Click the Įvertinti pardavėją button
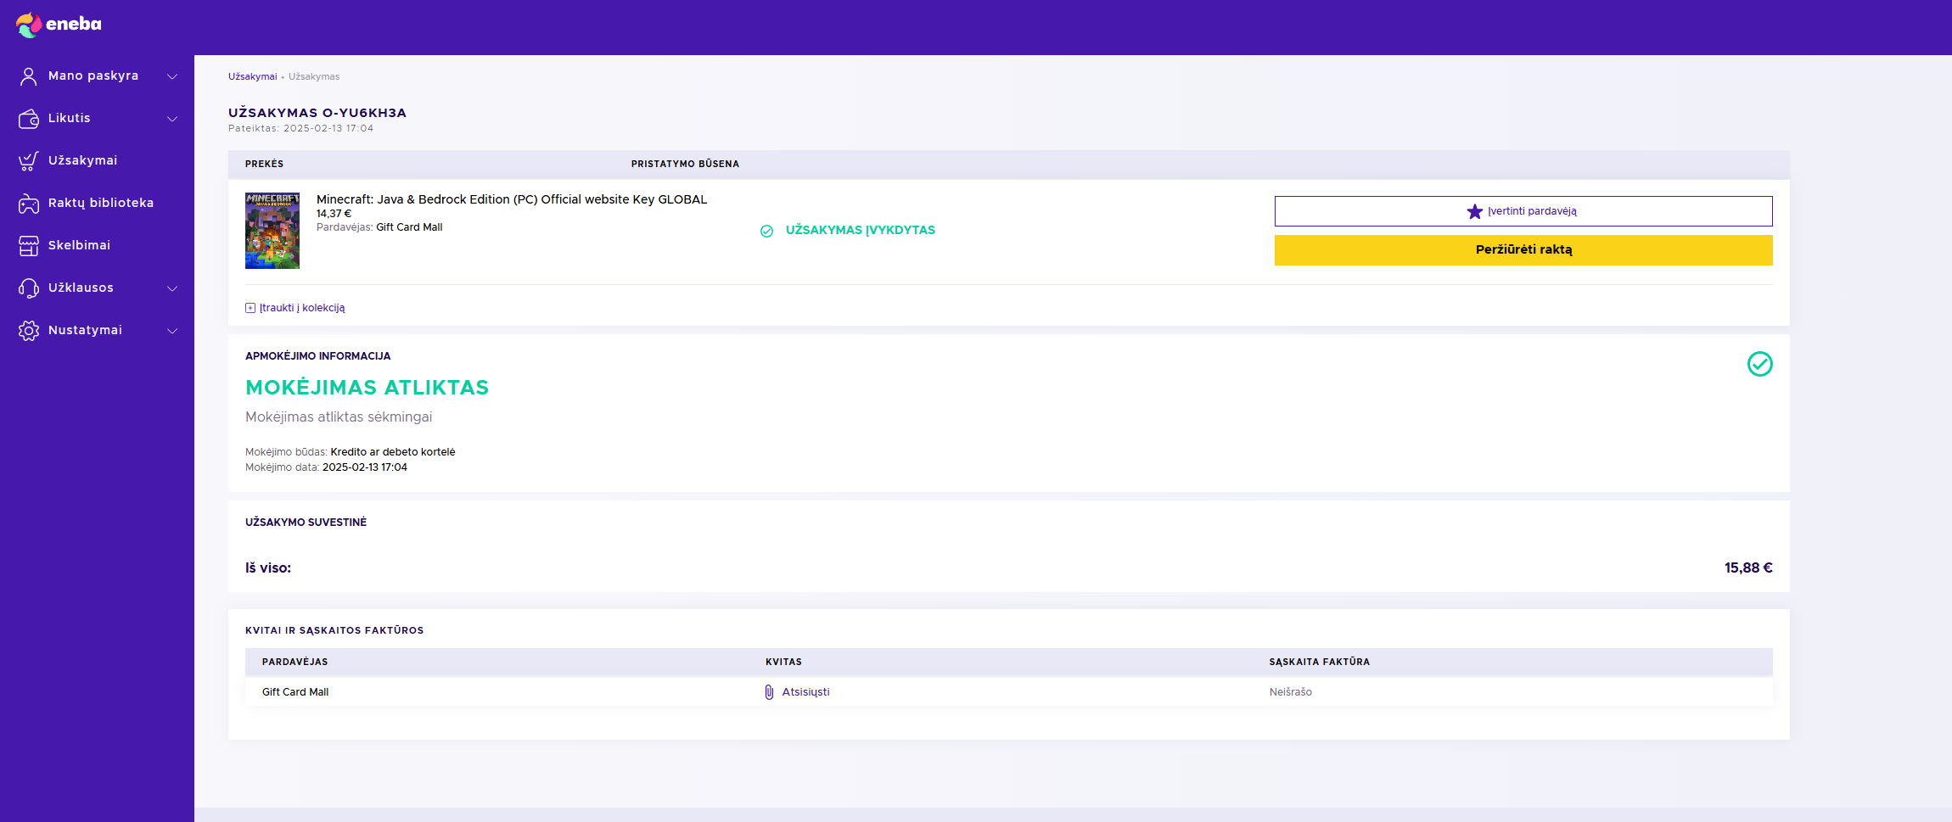The image size is (1952, 822). pyautogui.click(x=1523, y=211)
